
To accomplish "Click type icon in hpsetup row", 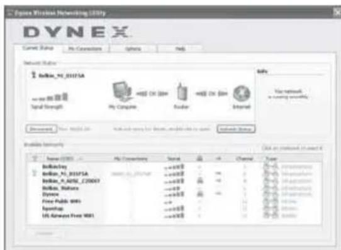I will (x=271, y=209).
